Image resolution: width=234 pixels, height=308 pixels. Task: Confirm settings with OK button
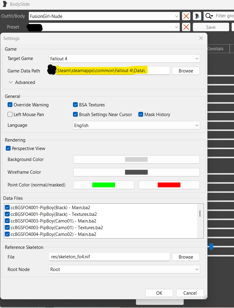[159, 293]
